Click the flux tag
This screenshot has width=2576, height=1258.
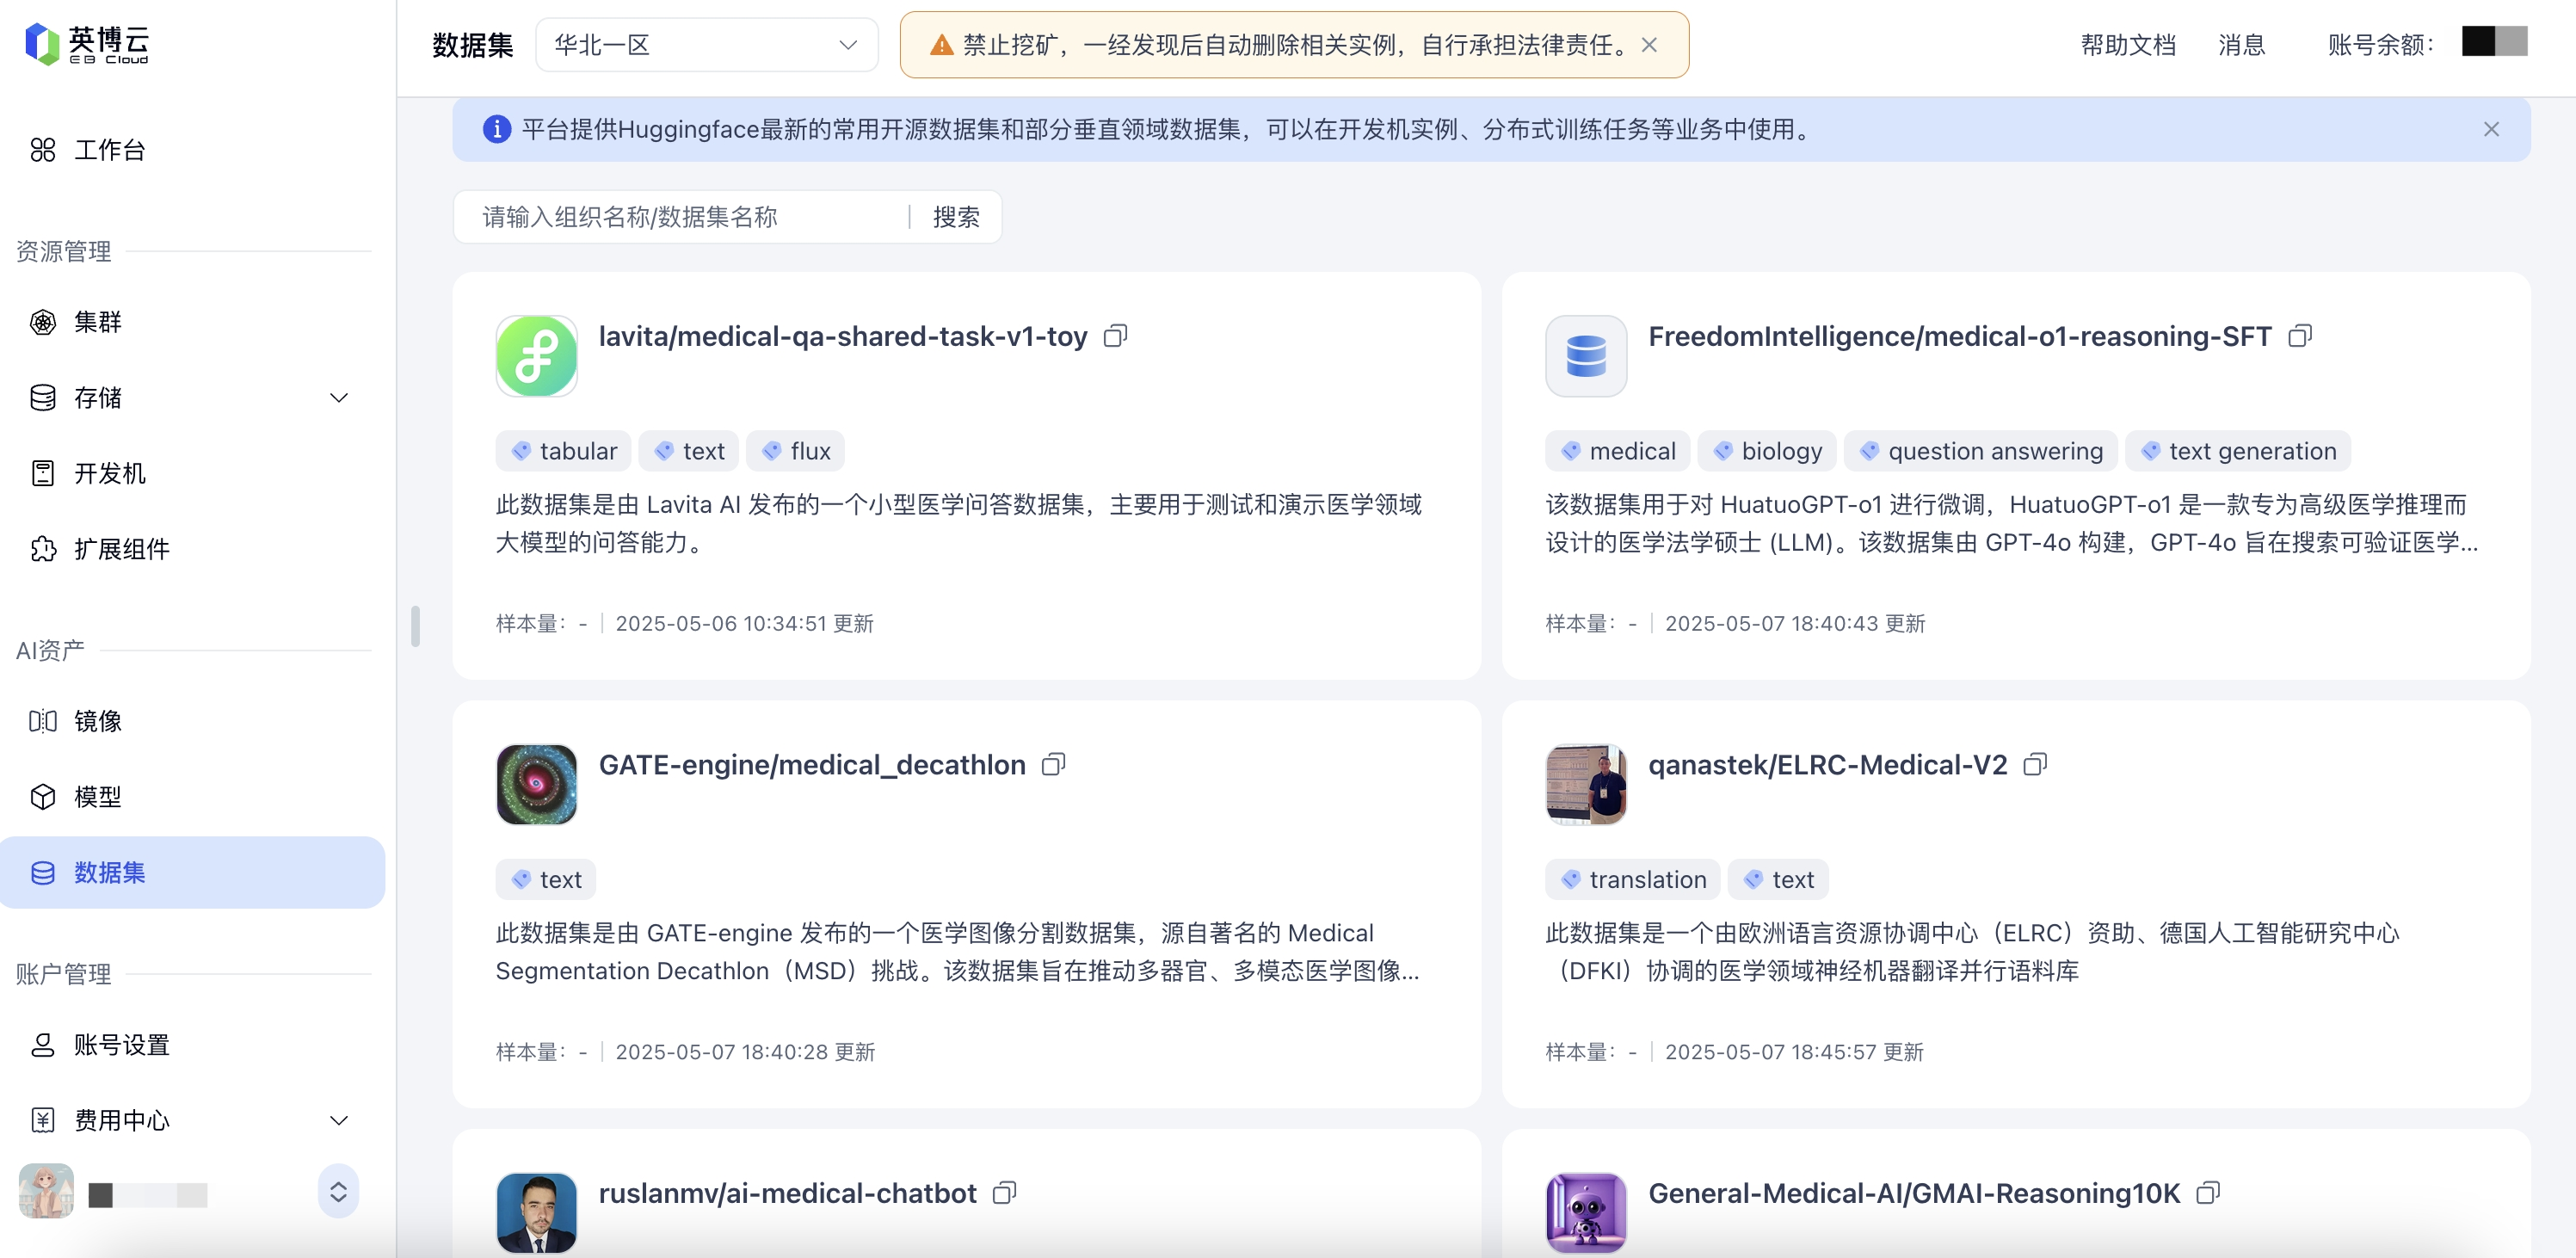796,451
